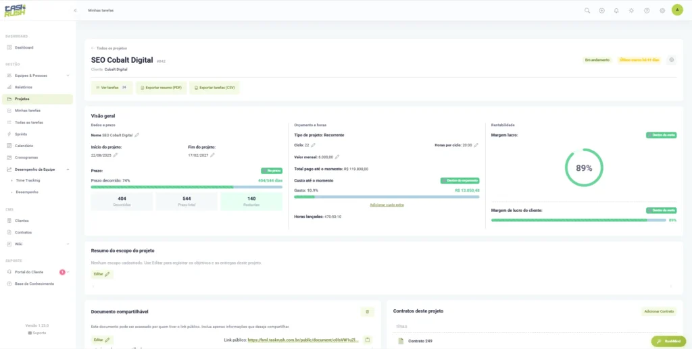Viewport: 692px width, 349px height.
Task: Collapse Desempenho da Equipe menu
Action: [x=38, y=169]
